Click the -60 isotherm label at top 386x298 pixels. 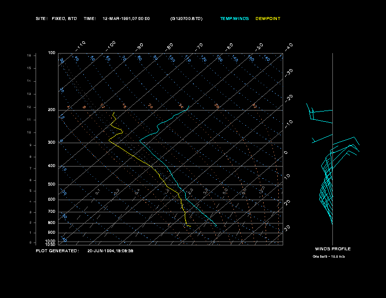pos(229,47)
